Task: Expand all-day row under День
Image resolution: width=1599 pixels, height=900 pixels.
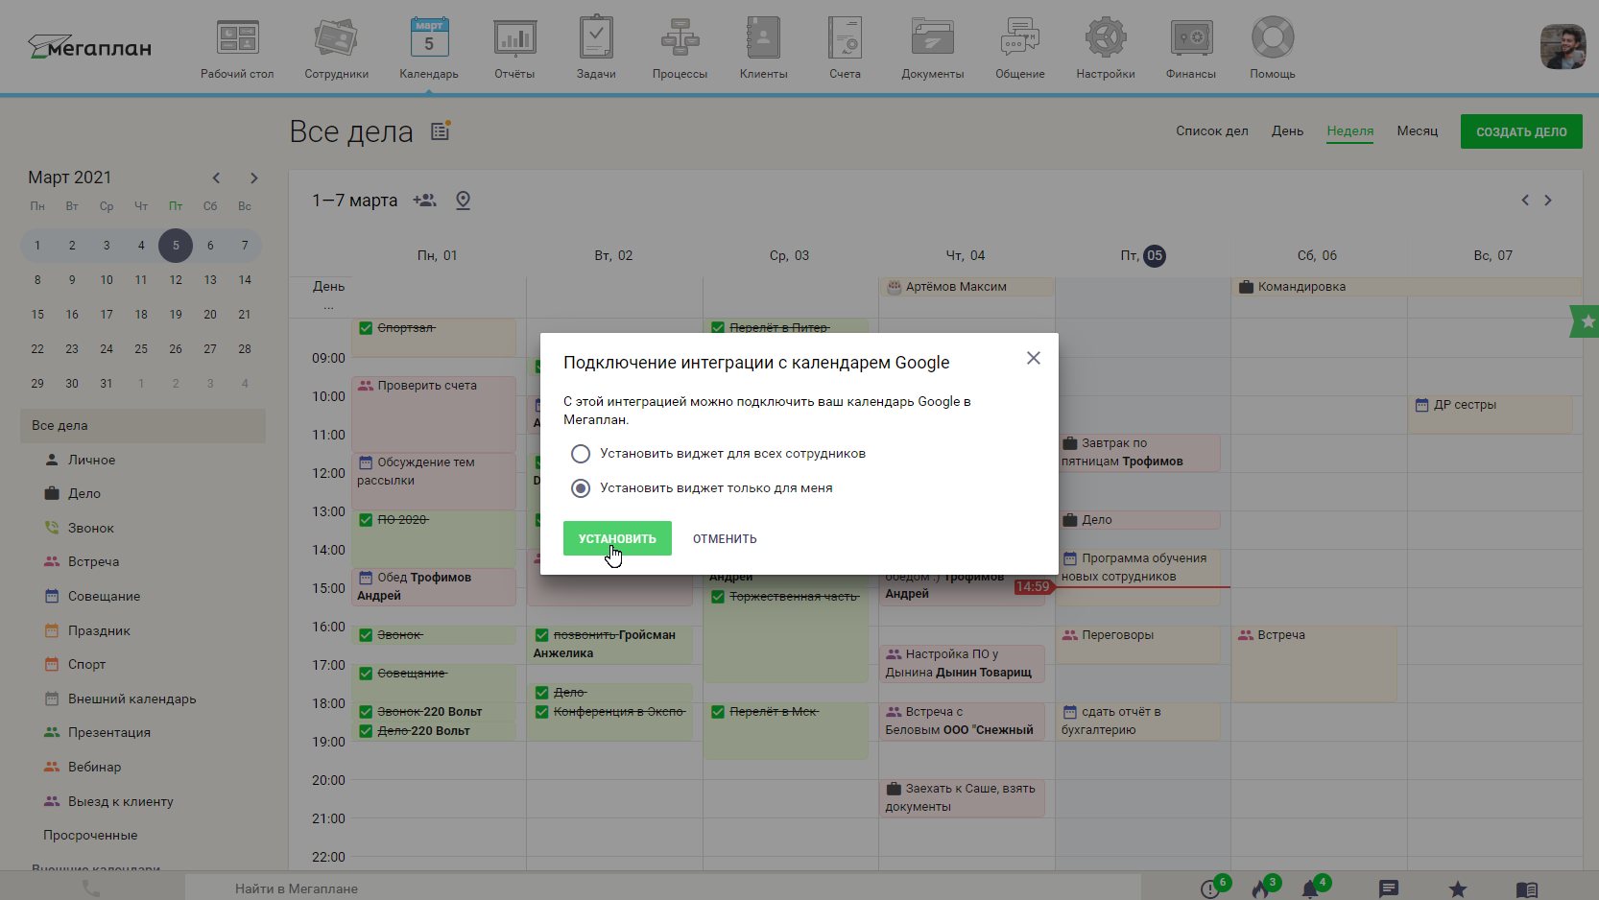Action: tap(329, 306)
